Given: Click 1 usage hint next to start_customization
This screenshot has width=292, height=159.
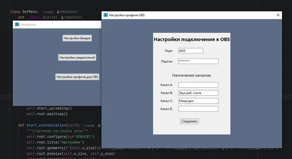Looking at the screenshot, I should [x=89, y=126].
